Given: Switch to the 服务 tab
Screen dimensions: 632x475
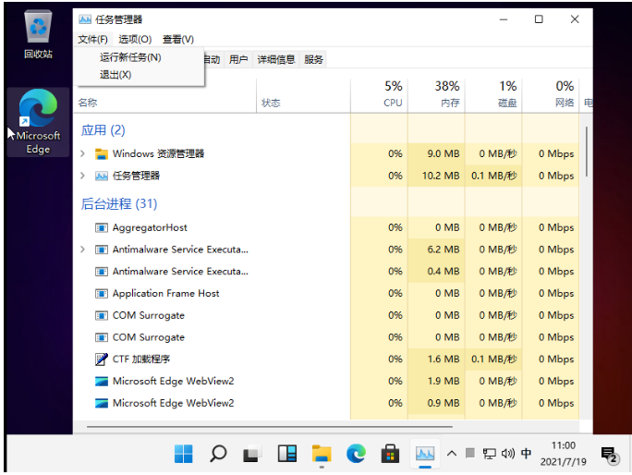Looking at the screenshot, I should tap(314, 59).
